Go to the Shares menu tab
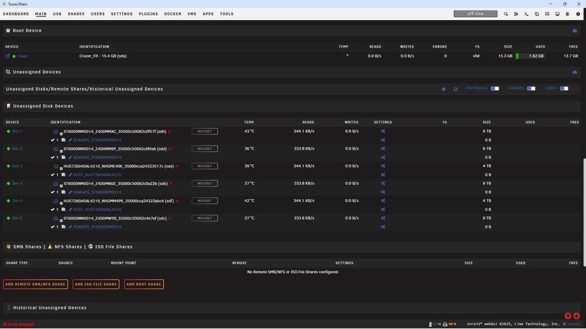Viewport: 586px width, 329px height. click(76, 14)
